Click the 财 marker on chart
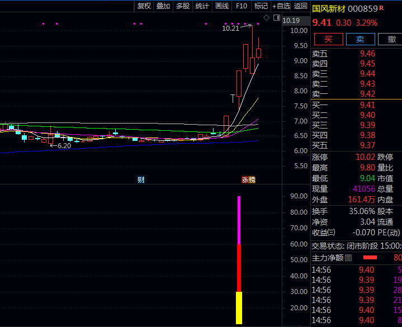Viewport: 402px width, 327px height. point(141,180)
